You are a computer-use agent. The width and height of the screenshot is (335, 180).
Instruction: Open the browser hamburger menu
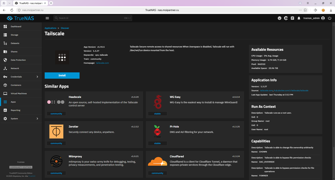(308, 3)
